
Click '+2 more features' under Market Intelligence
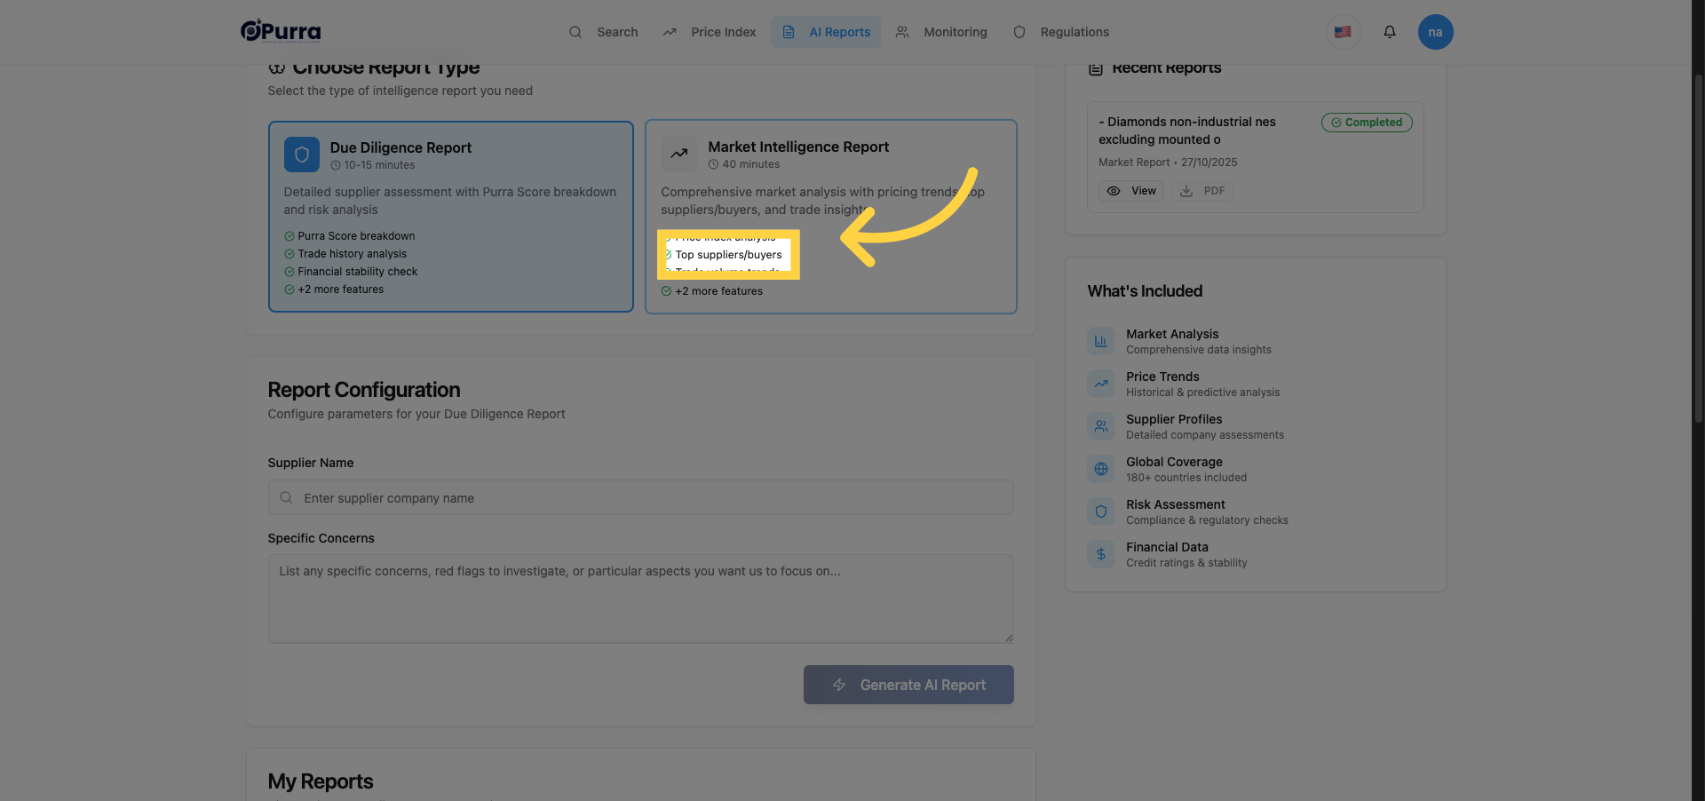click(719, 291)
